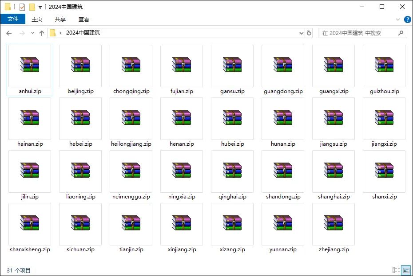Select the henan.zip archive icon

pos(182,117)
